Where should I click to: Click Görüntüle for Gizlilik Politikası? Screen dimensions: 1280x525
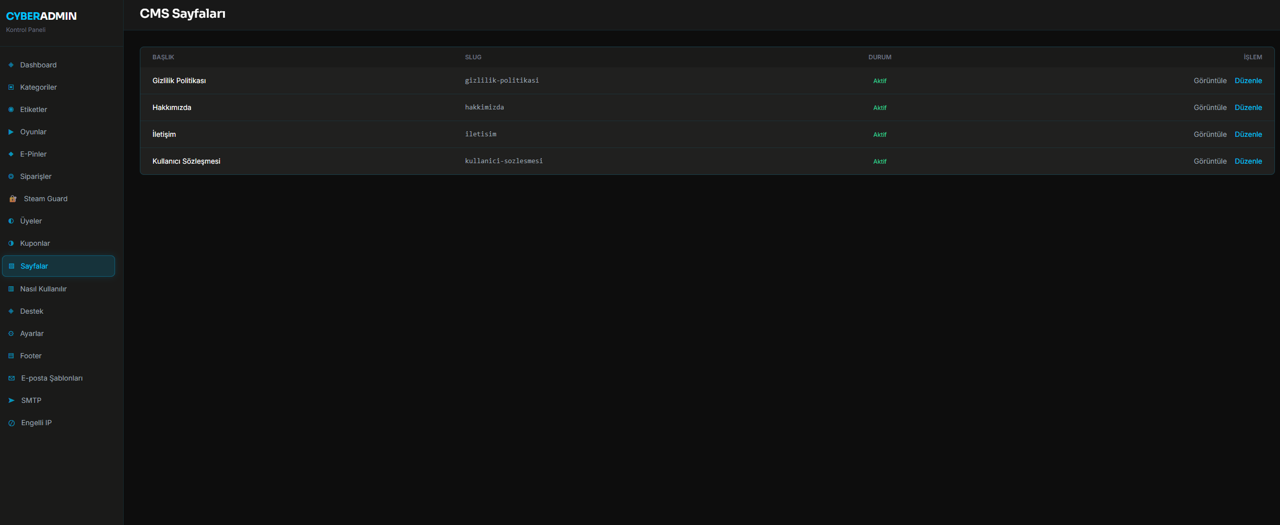pyautogui.click(x=1210, y=81)
